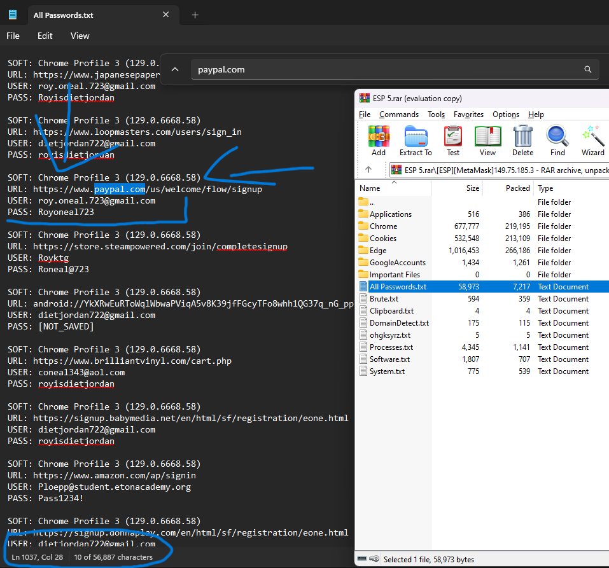
Task: Close the All Passwords.txt tab
Action: 166,15
